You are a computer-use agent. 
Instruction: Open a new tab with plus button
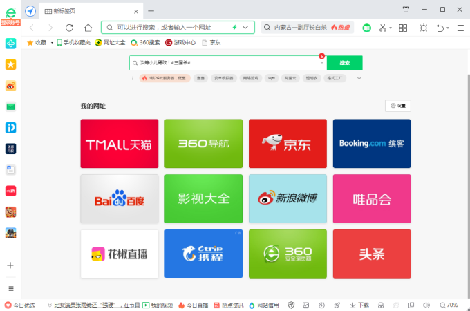pyautogui.click(x=151, y=11)
